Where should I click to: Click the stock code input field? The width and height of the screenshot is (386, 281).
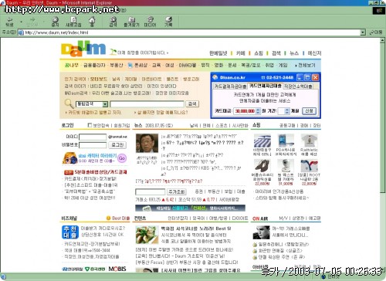click(x=151, y=191)
